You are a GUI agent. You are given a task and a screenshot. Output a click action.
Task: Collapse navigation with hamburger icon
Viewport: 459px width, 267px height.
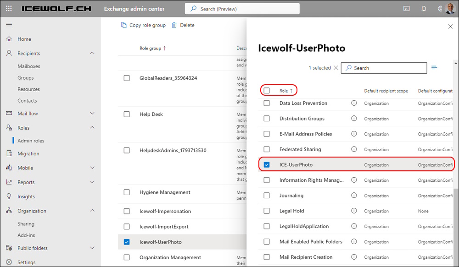(9, 25)
